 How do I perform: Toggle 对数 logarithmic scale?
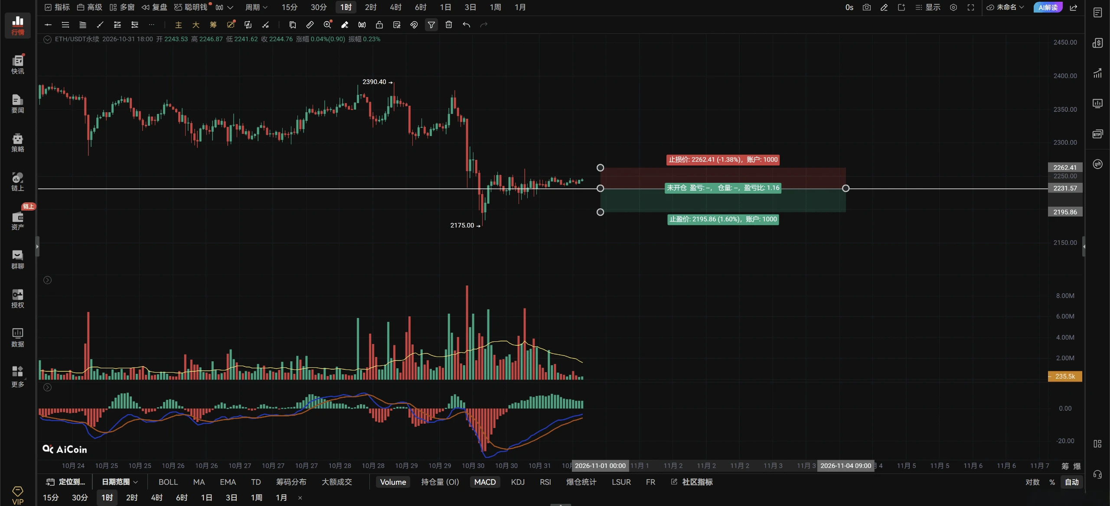(x=1032, y=482)
